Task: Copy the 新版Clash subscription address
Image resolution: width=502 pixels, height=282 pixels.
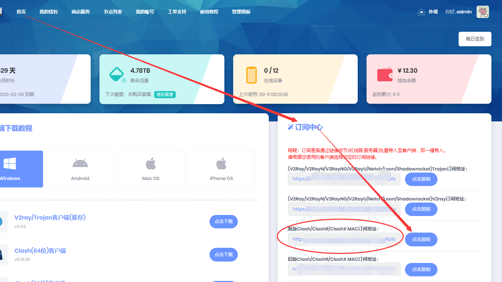Action: (x=421, y=239)
